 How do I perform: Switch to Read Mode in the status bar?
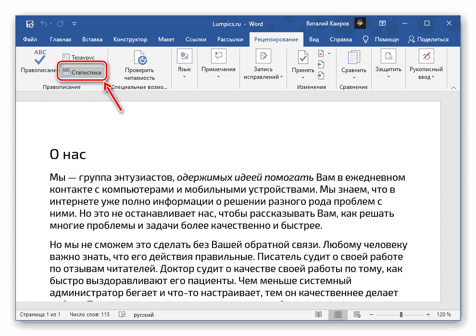click(318, 314)
